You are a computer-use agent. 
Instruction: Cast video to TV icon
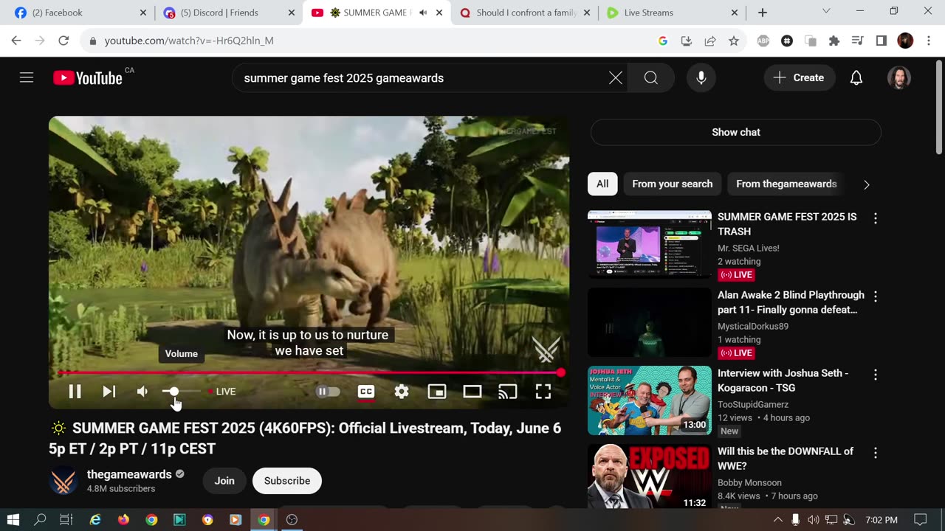click(508, 392)
